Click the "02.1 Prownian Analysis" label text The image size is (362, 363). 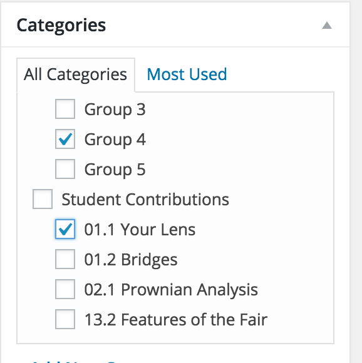coord(171,290)
